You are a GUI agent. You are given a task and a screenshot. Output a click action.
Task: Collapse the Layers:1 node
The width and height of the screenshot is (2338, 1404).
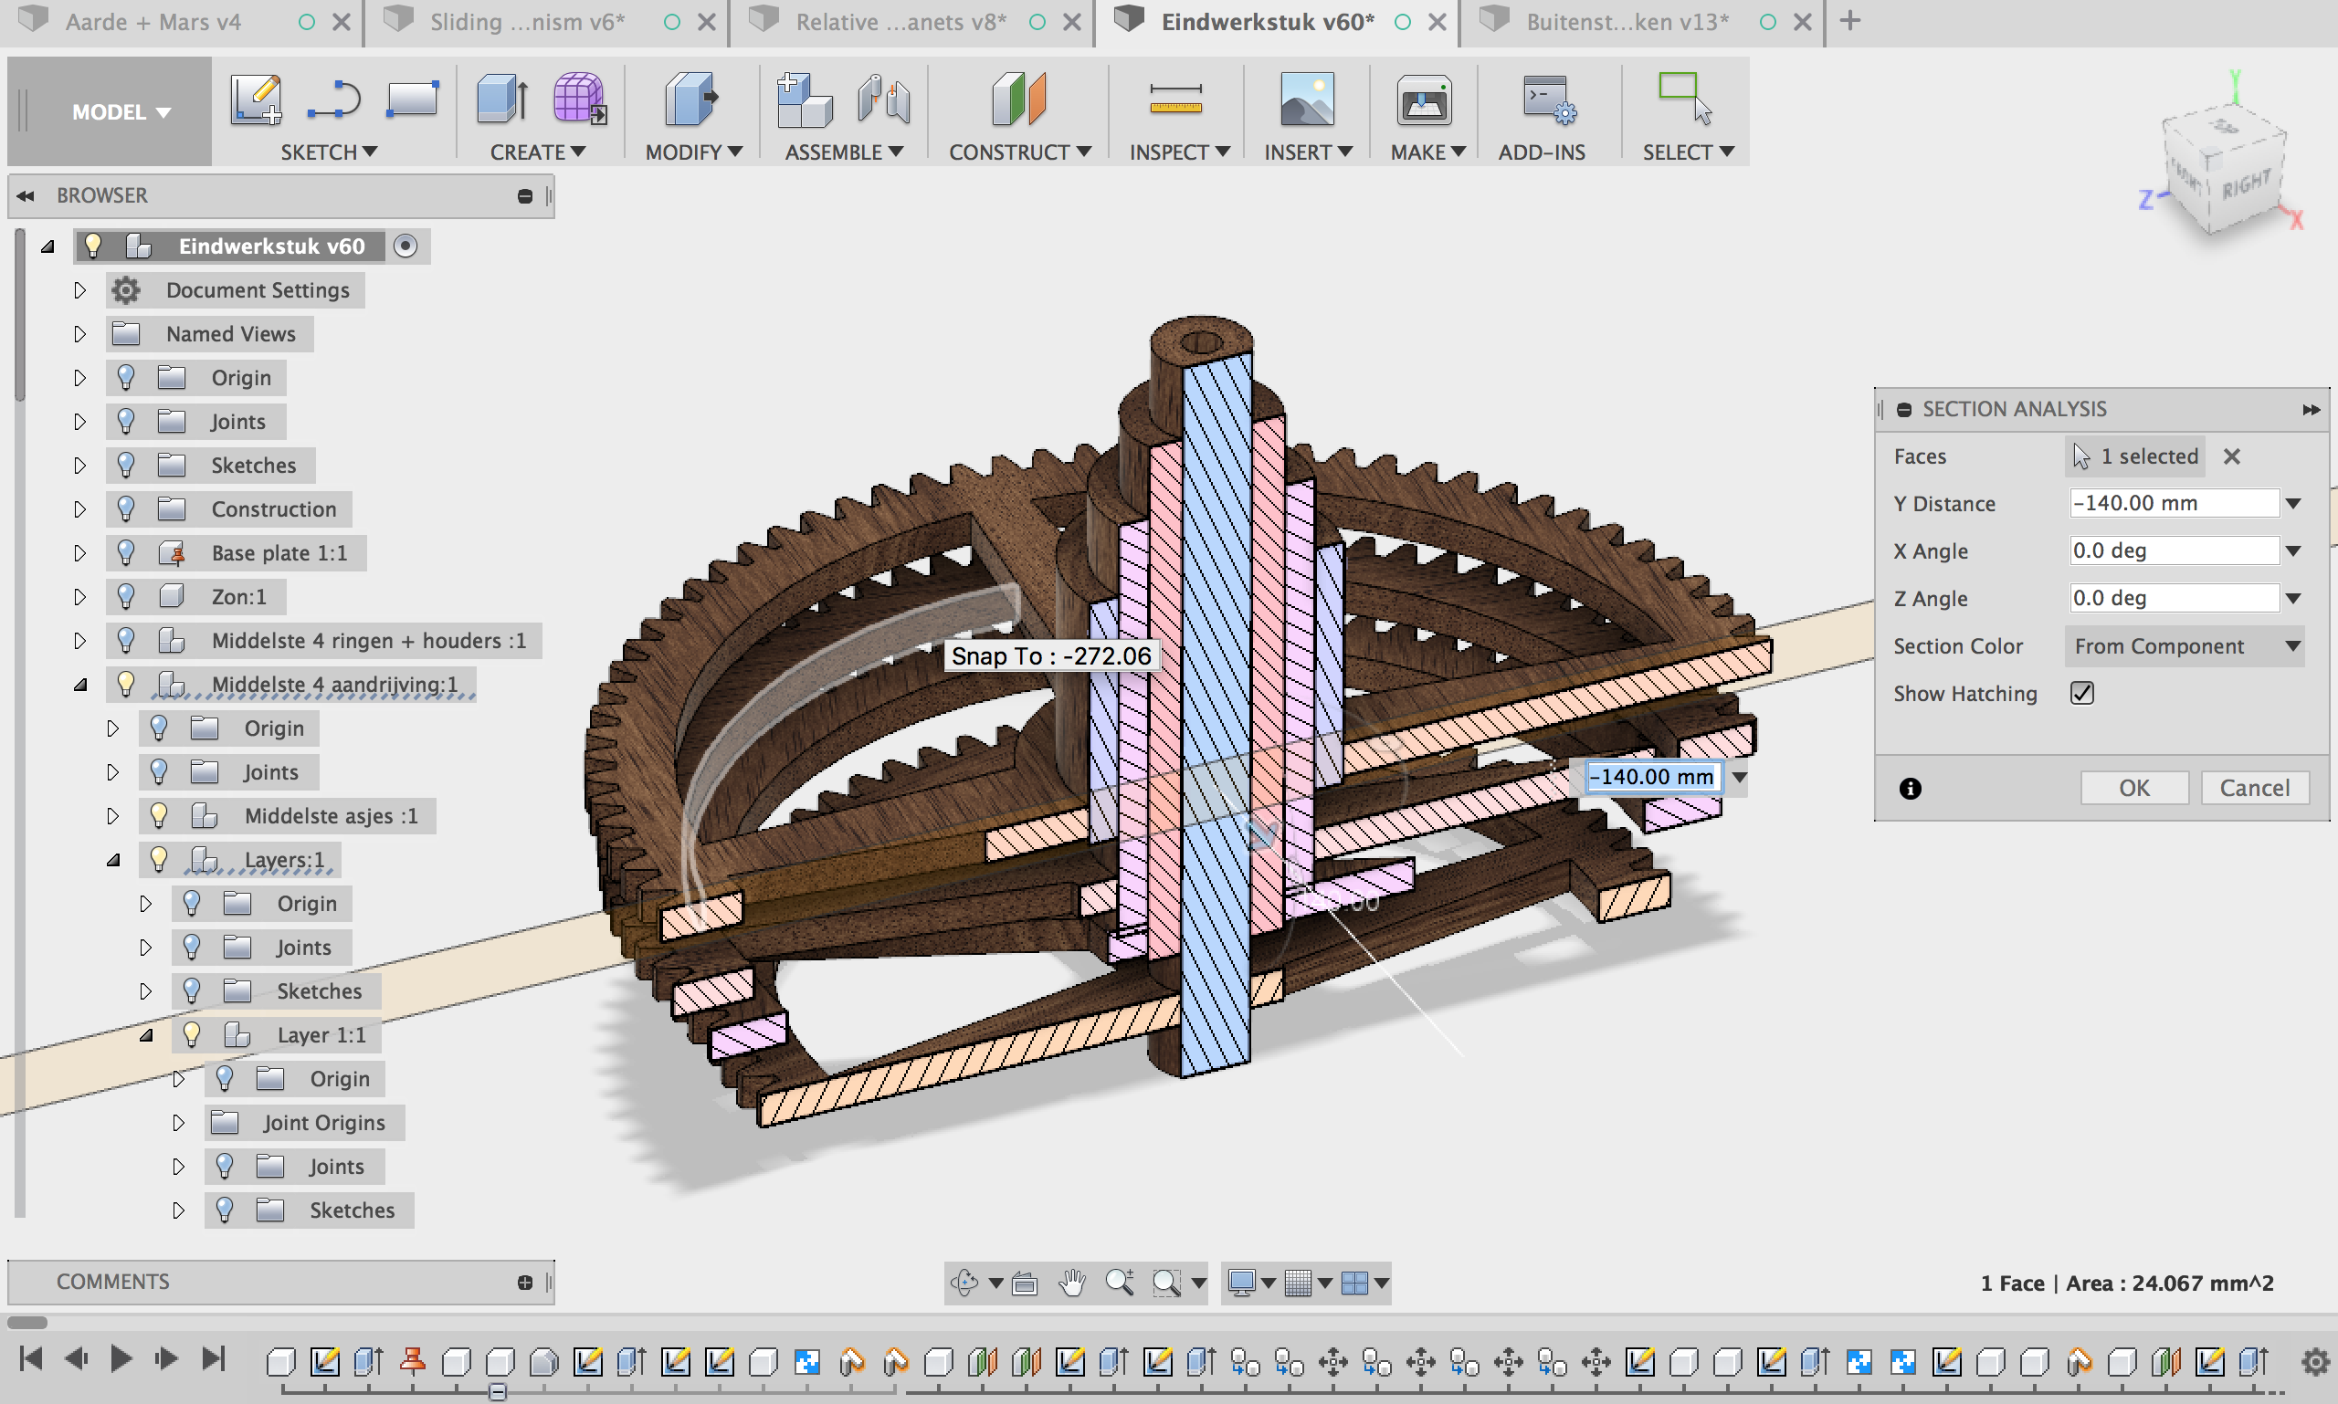pos(112,860)
